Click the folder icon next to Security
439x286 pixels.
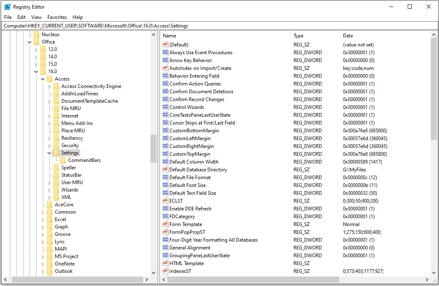(x=56, y=145)
